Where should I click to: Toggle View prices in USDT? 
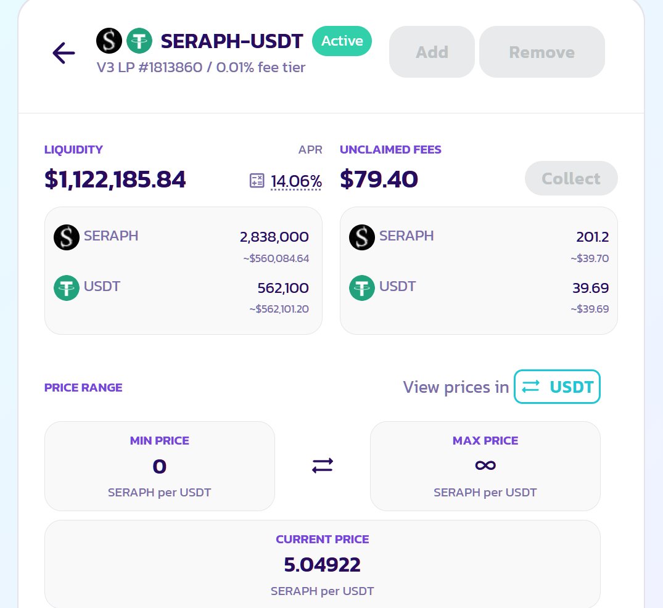pos(557,387)
